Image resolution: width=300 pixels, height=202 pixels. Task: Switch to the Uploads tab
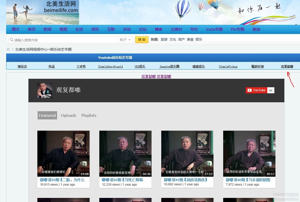pyautogui.click(x=68, y=115)
